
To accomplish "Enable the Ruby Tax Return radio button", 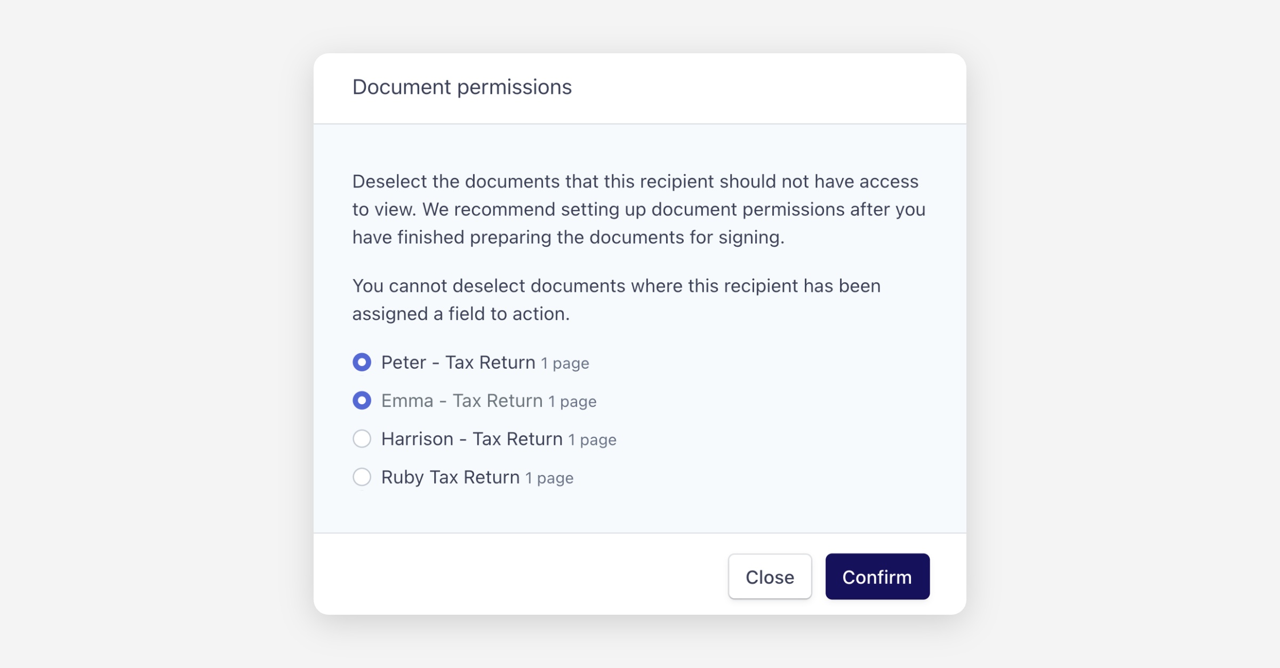I will 362,477.
